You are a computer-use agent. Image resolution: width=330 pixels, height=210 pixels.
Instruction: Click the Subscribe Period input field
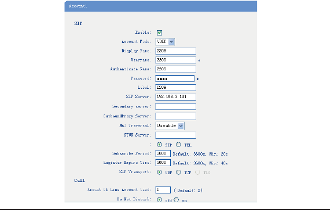(x=163, y=153)
